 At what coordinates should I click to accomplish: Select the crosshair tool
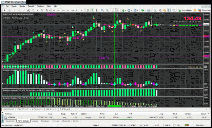click(9, 10)
